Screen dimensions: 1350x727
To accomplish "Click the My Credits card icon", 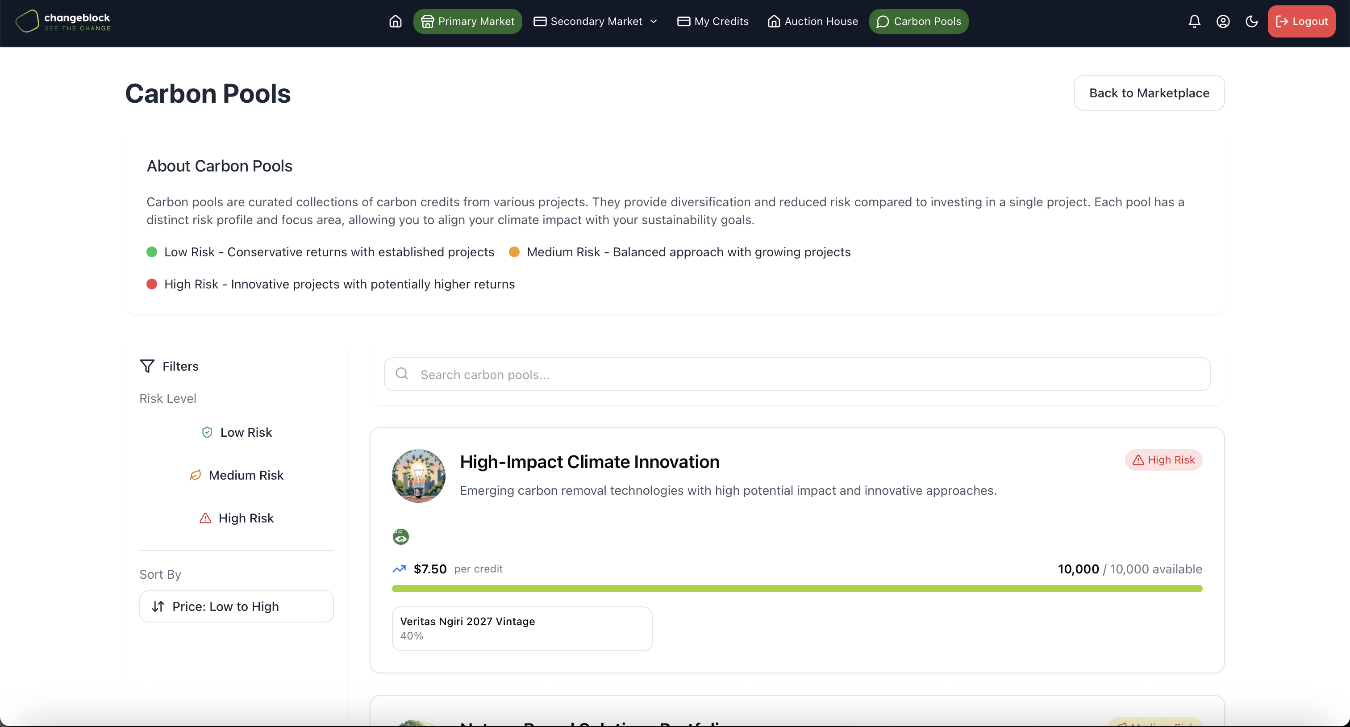I will coord(683,21).
